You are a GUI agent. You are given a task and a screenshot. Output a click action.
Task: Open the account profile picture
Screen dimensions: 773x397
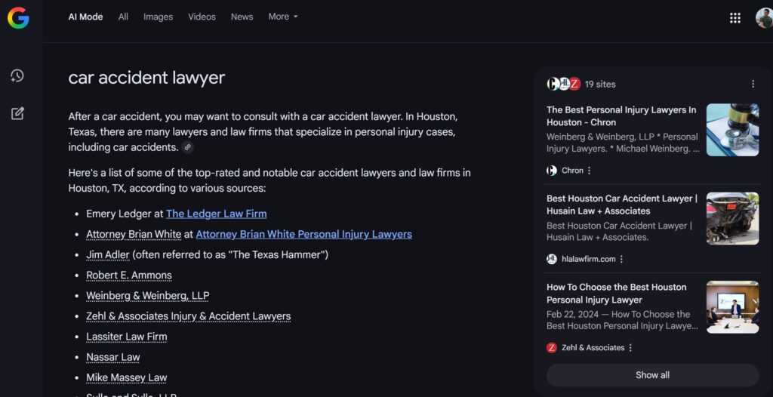pos(764,18)
